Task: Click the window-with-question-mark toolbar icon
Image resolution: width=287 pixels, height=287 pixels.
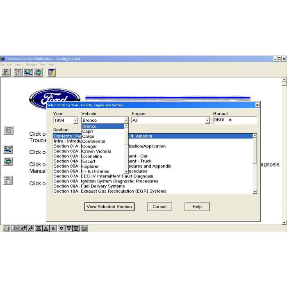Action: tap(52, 72)
